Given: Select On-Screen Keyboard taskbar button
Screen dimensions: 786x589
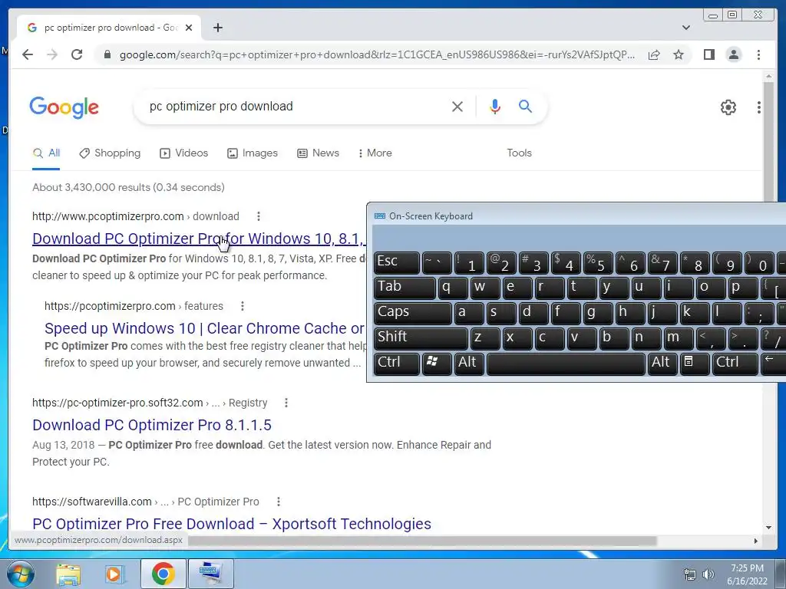Looking at the screenshot, I should click(x=210, y=574).
